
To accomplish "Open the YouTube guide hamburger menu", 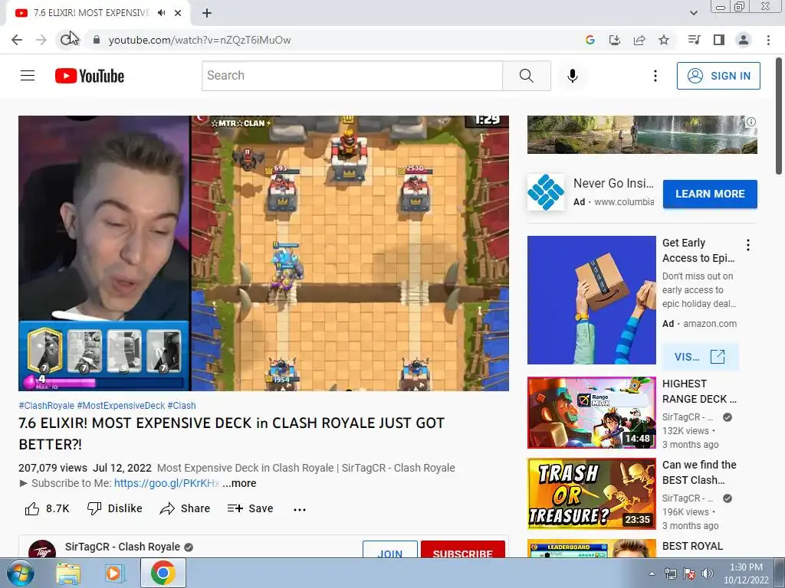I will coord(28,76).
